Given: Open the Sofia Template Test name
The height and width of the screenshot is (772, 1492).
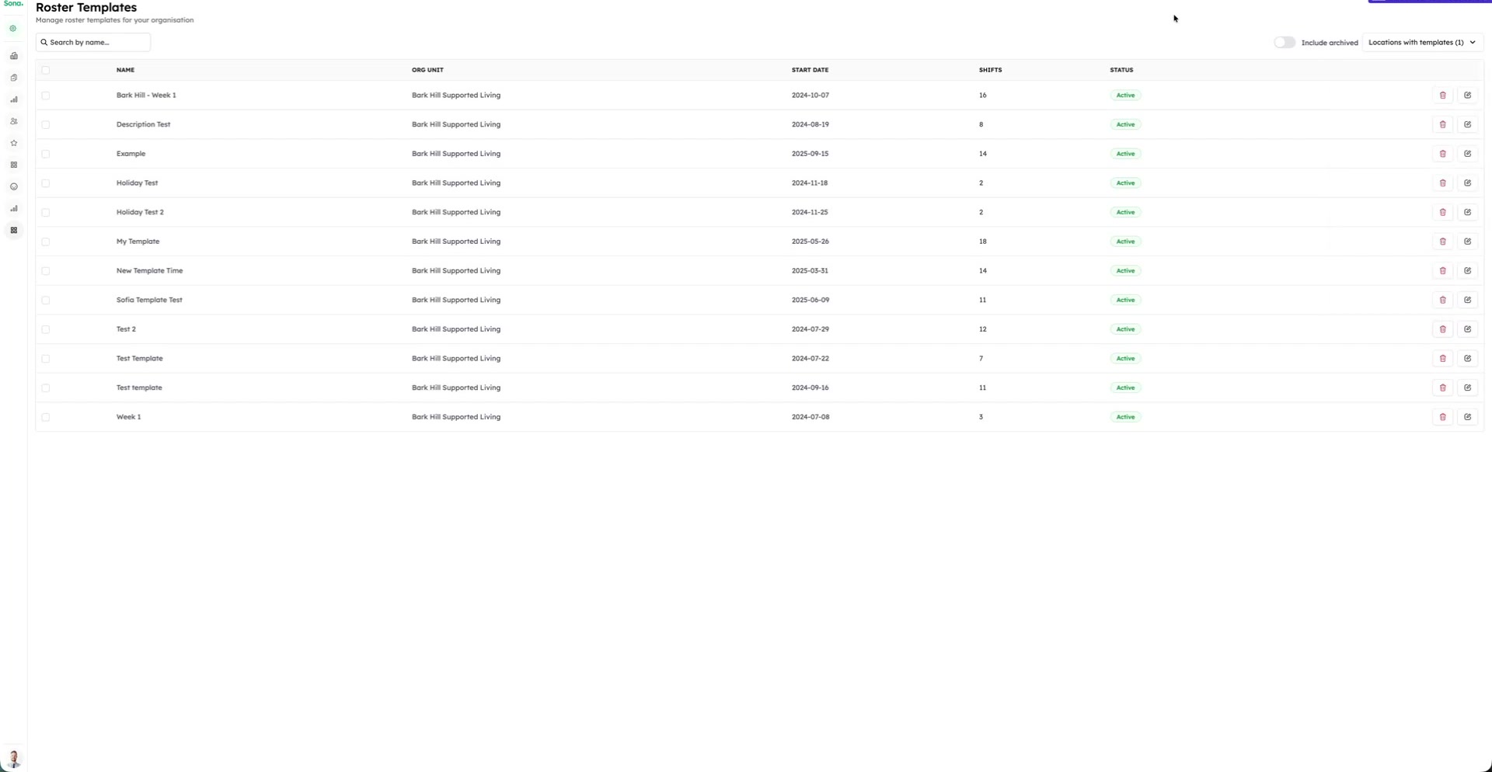Looking at the screenshot, I should 149,300.
